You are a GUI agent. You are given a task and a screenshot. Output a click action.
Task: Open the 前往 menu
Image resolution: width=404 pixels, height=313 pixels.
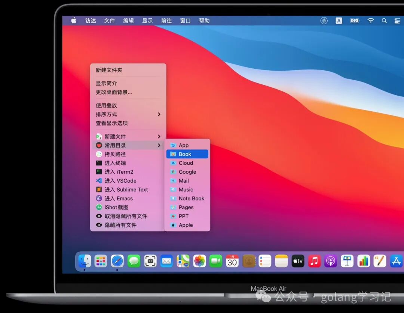pos(166,21)
